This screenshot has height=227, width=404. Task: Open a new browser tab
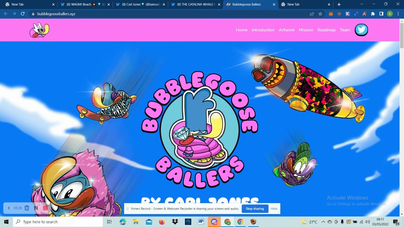tap(339, 4)
